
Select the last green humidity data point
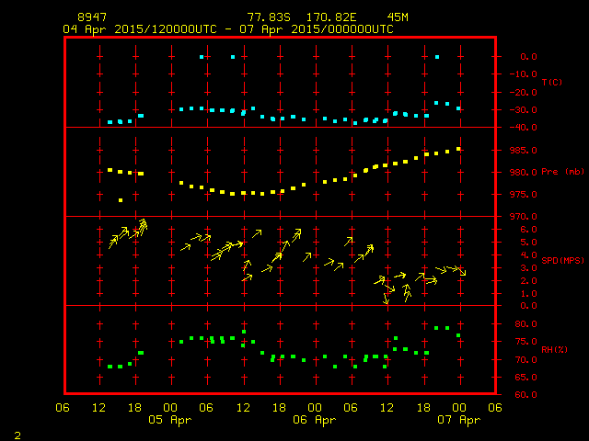458,335
